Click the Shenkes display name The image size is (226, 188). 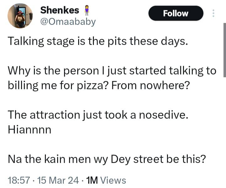click(60, 10)
